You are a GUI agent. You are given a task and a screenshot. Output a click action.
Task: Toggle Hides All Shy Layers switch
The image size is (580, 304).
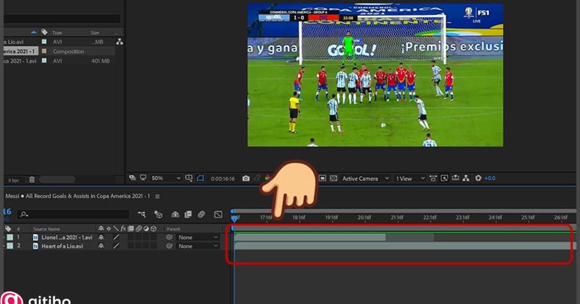point(175,214)
